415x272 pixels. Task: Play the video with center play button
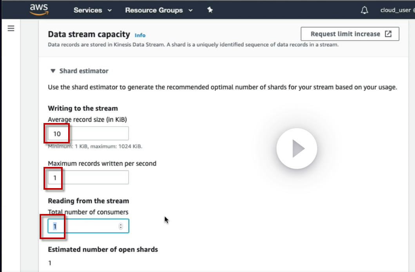297,149
